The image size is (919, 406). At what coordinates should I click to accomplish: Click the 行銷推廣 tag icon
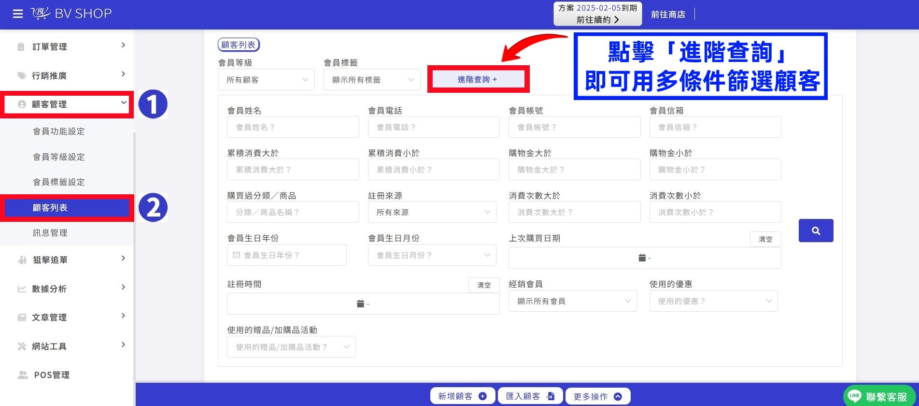pos(21,75)
